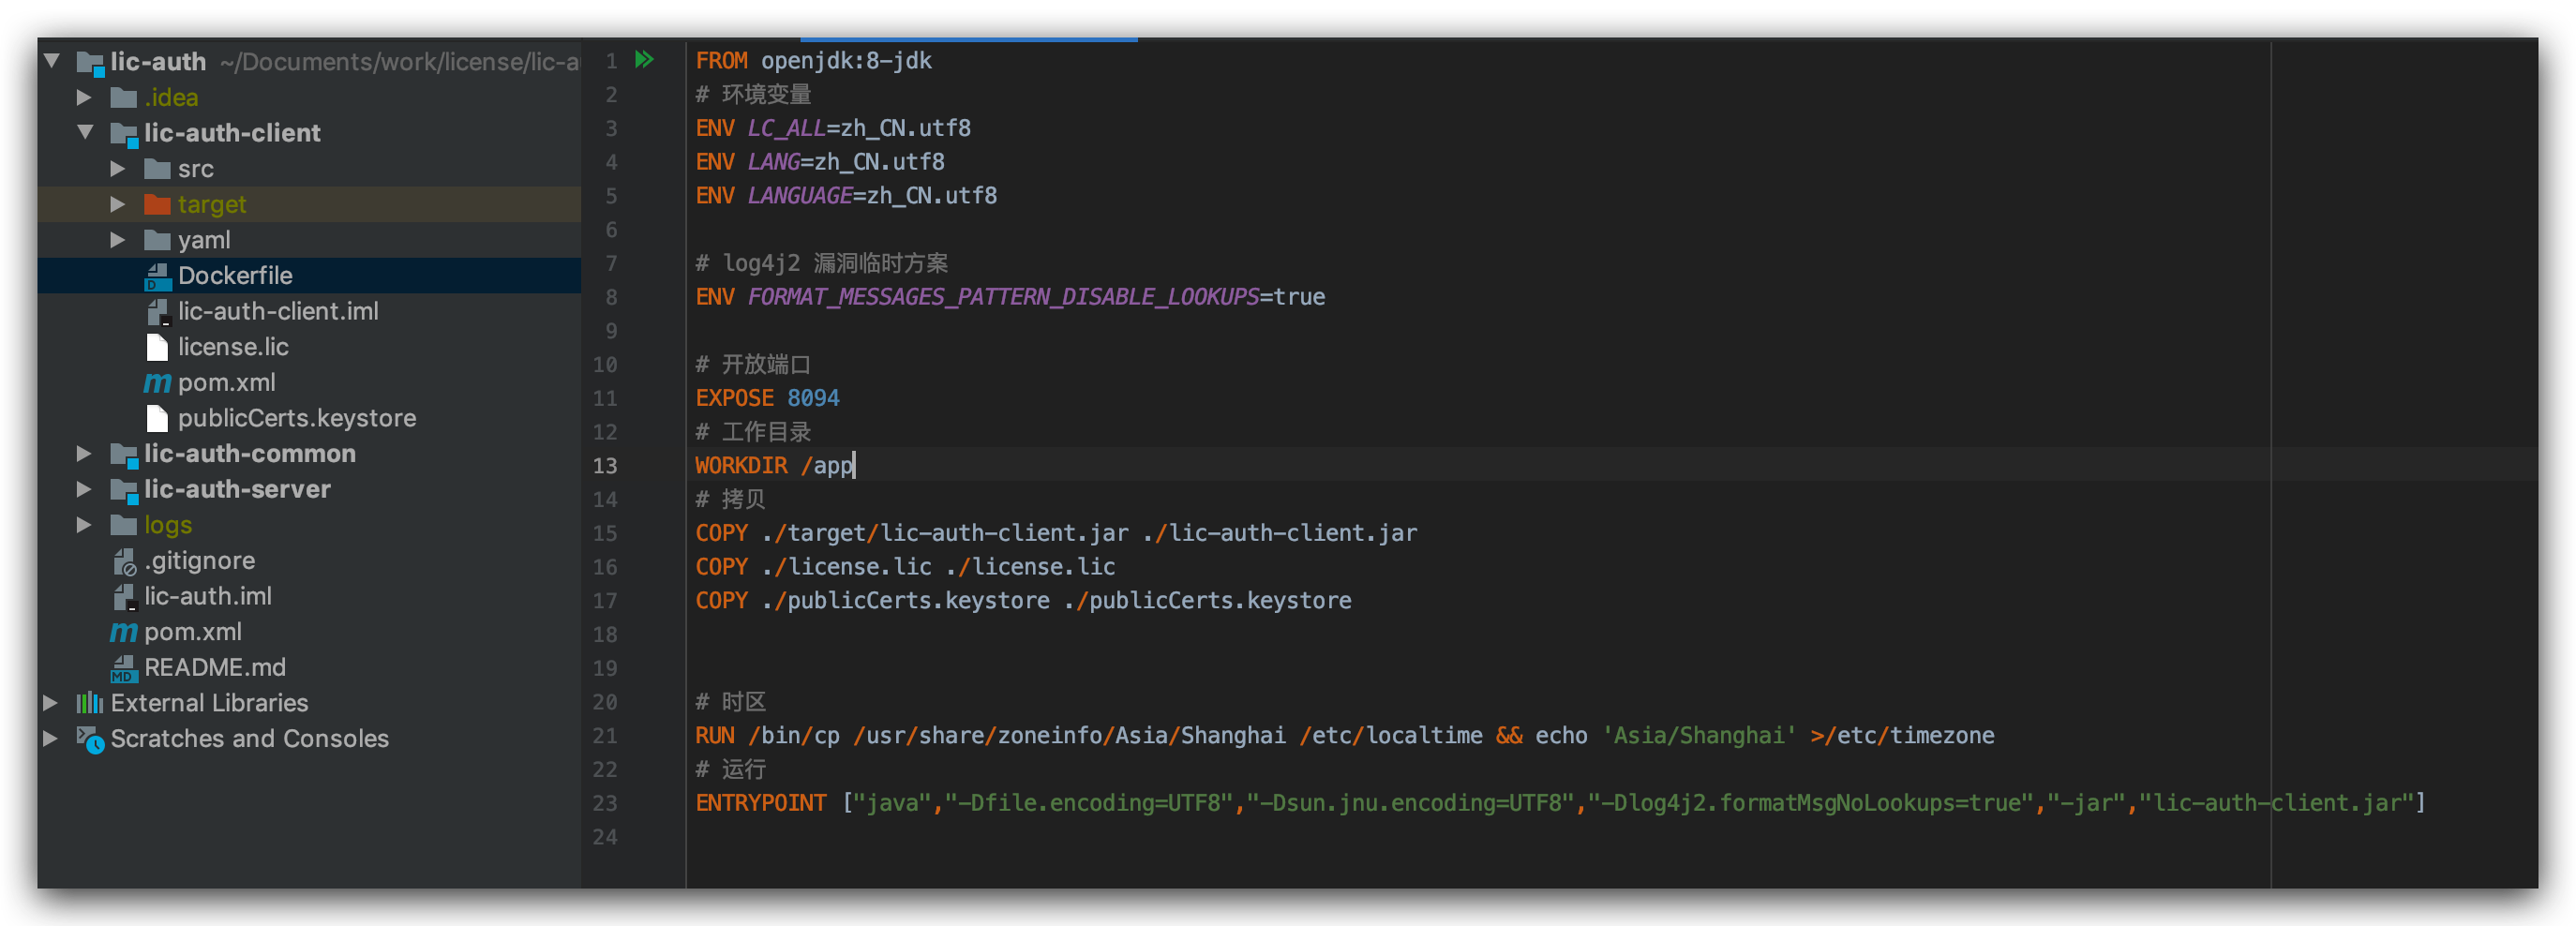This screenshot has width=2576, height=926.
Task: Click "-Dlog4j2.formatMsgNoLookups=true" argument in ENTRYPOINT
Action: (x=1810, y=803)
